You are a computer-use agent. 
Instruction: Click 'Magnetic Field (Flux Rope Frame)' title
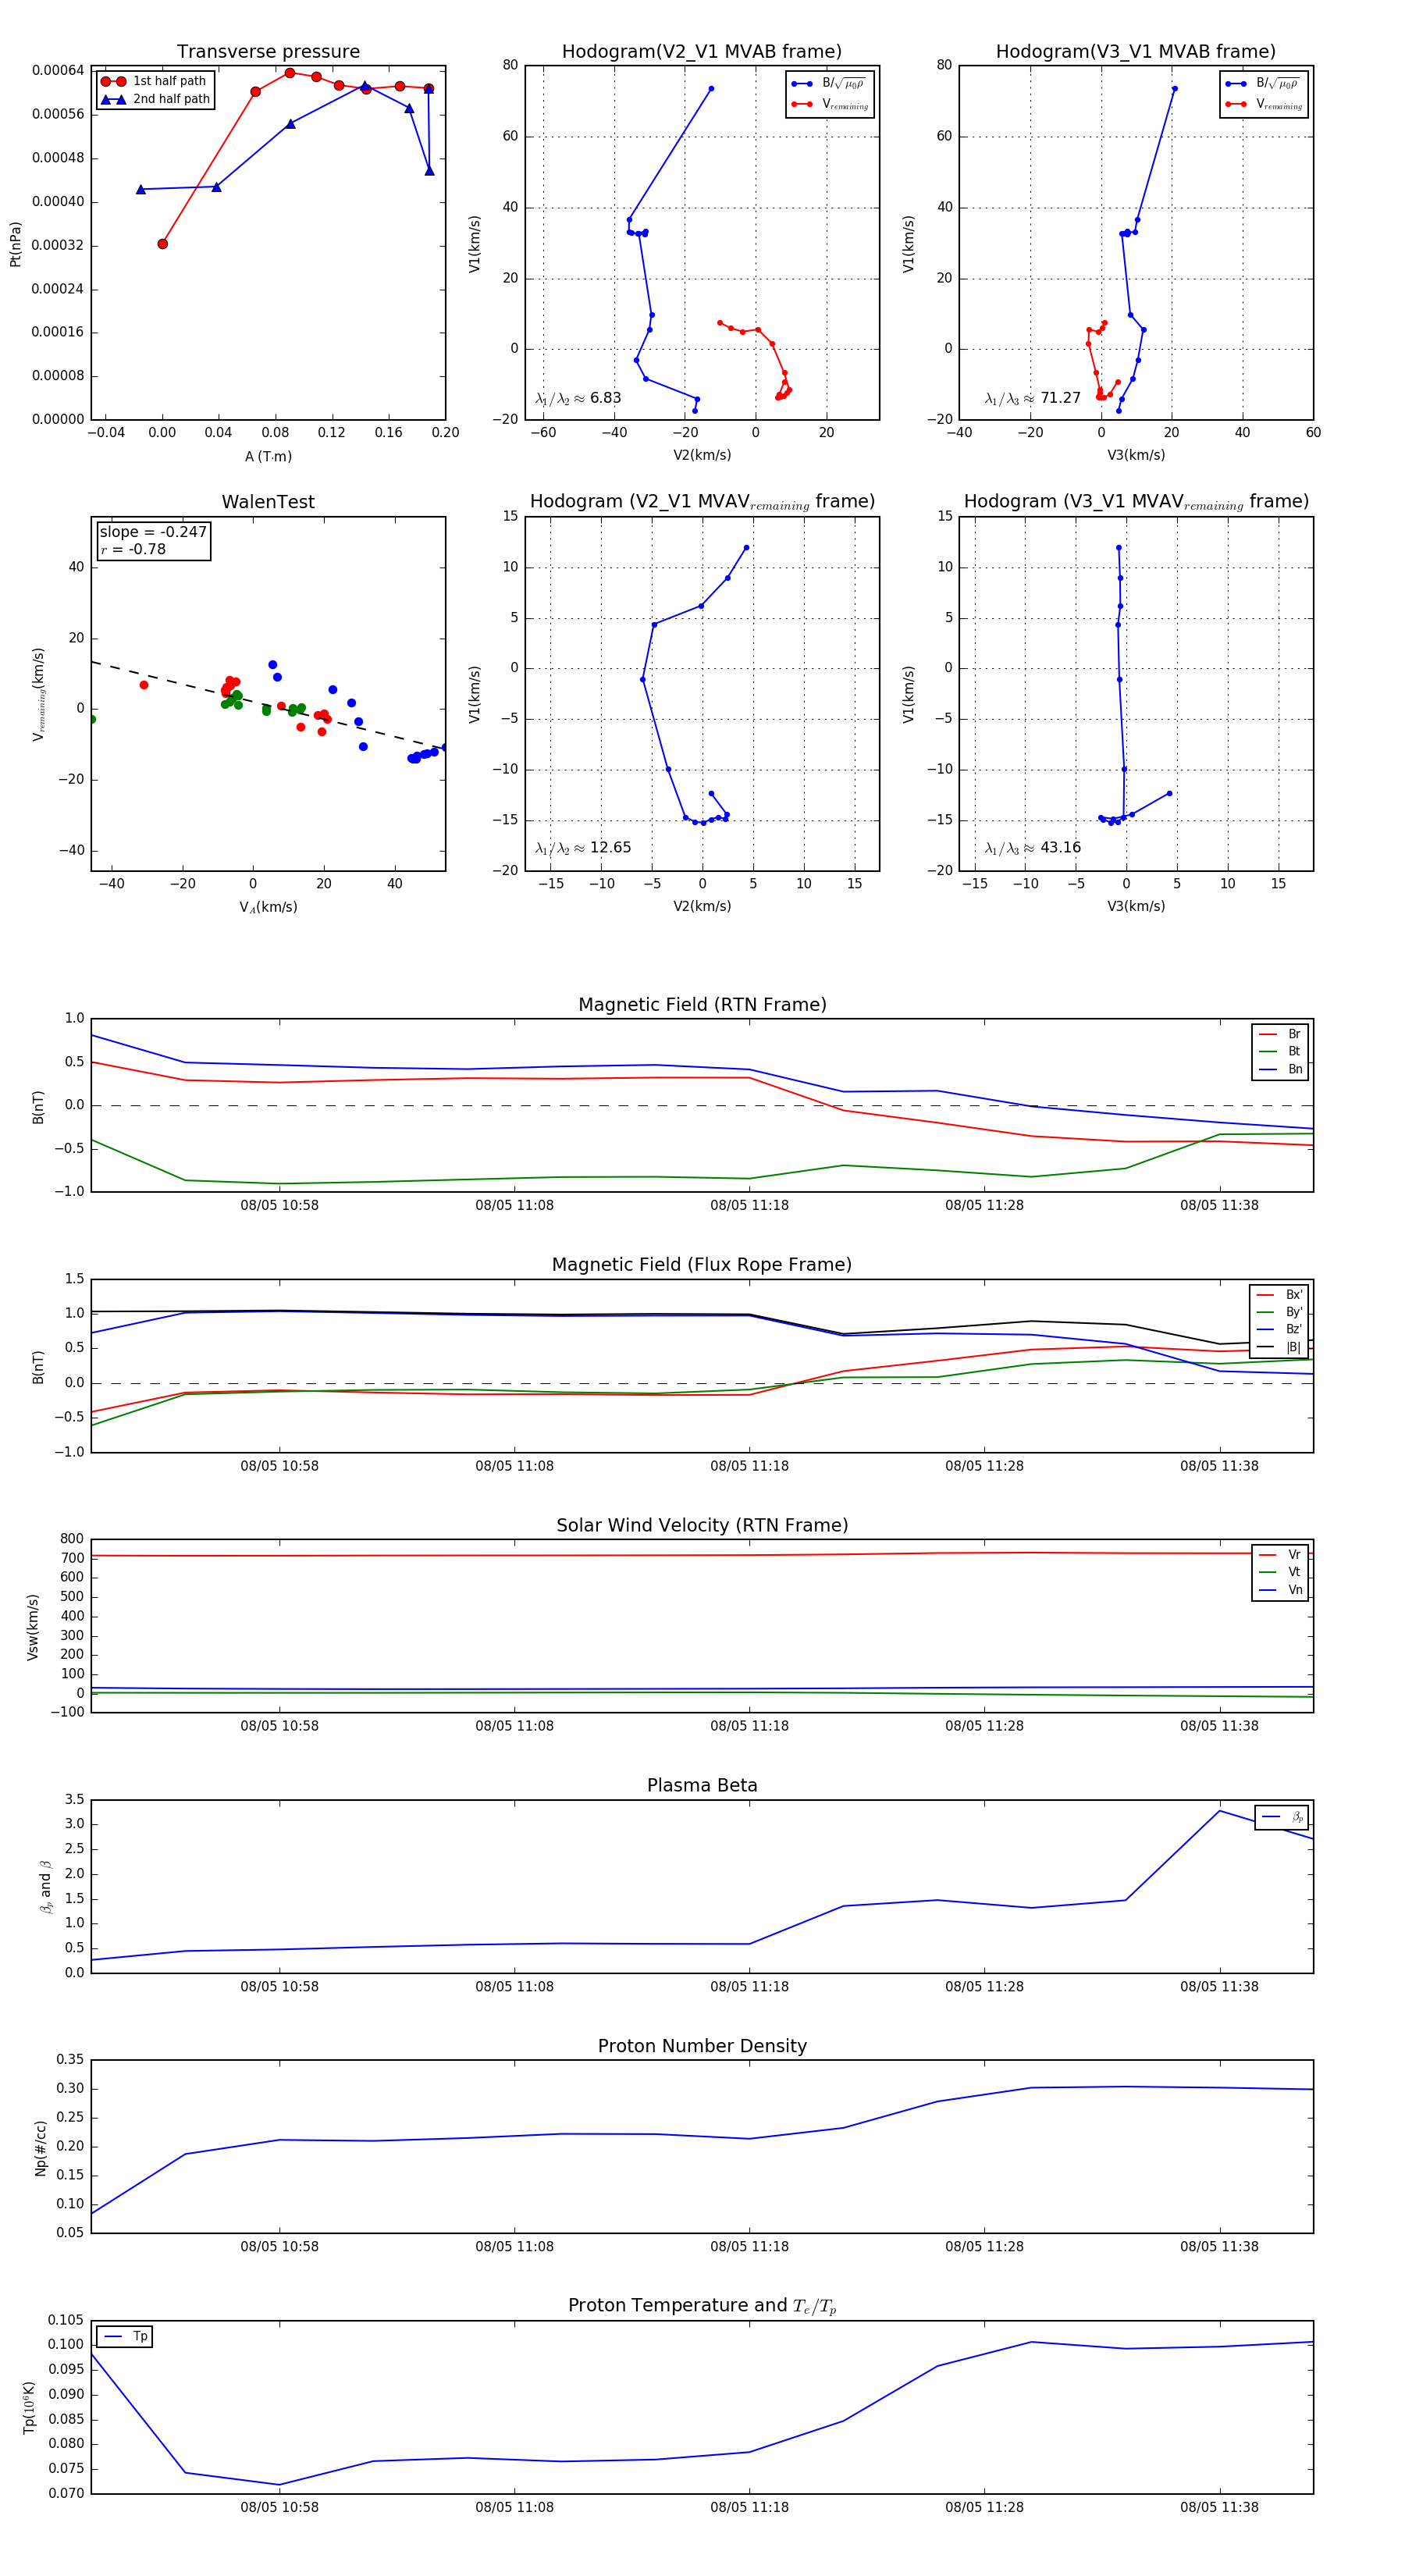(702, 1265)
